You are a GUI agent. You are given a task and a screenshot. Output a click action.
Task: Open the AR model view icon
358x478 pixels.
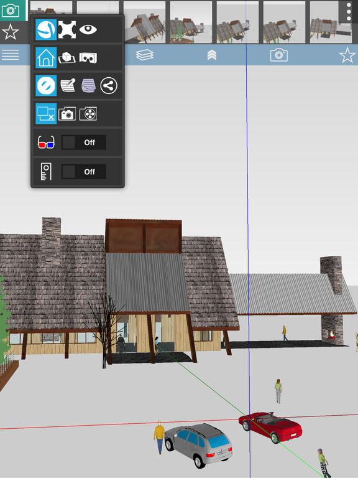[x=67, y=58]
